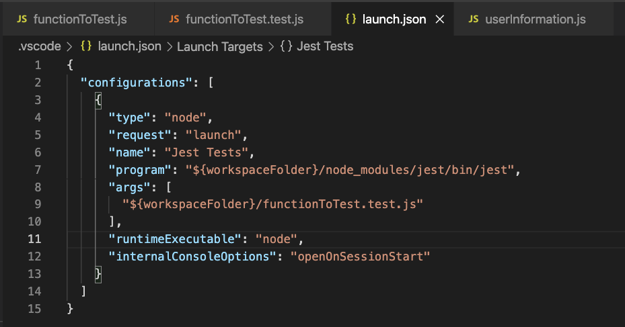Place cursor on the "runtimeExecutable" key

click(170, 239)
